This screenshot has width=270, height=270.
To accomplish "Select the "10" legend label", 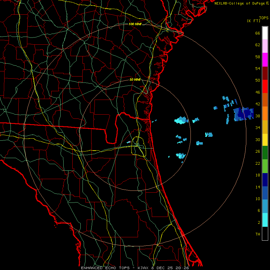I will click(258, 199).
